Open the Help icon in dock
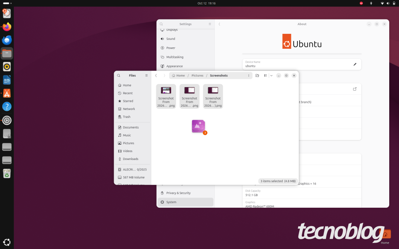 coord(7,107)
